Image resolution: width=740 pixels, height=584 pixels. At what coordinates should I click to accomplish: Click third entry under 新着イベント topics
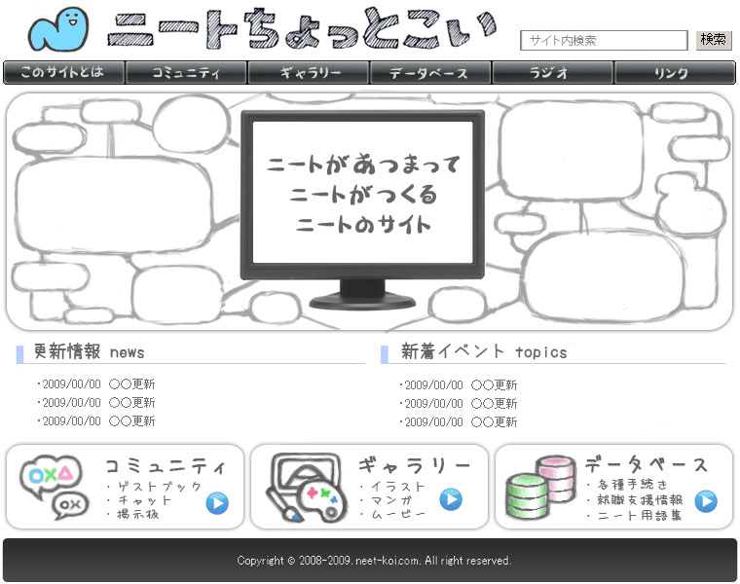click(459, 421)
